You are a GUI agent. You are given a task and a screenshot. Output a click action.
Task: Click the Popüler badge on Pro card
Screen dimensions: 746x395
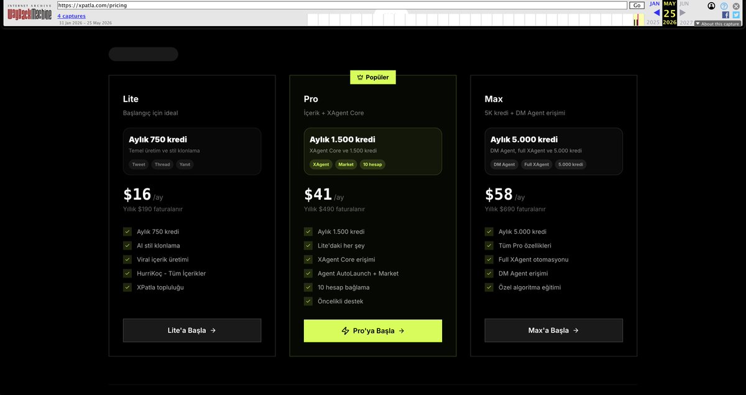(x=373, y=77)
